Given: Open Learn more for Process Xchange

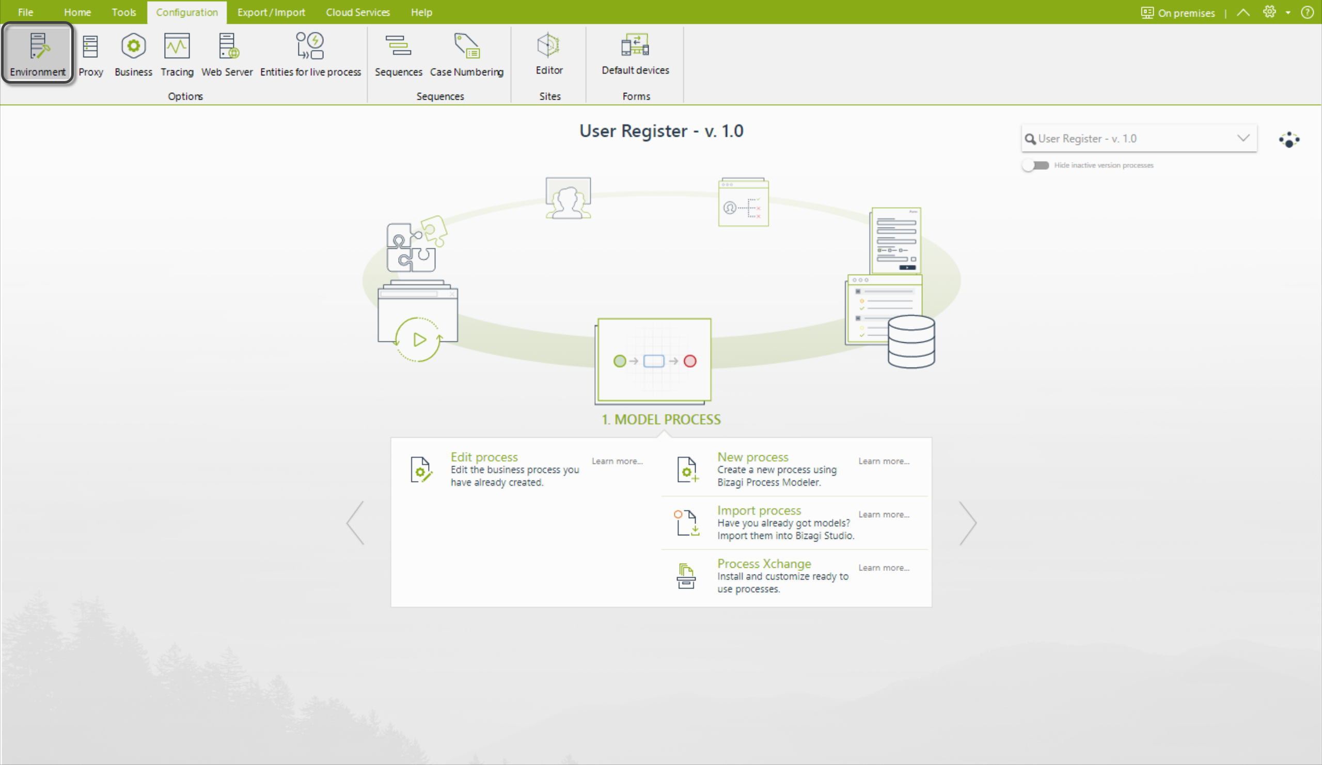Looking at the screenshot, I should pos(884,568).
